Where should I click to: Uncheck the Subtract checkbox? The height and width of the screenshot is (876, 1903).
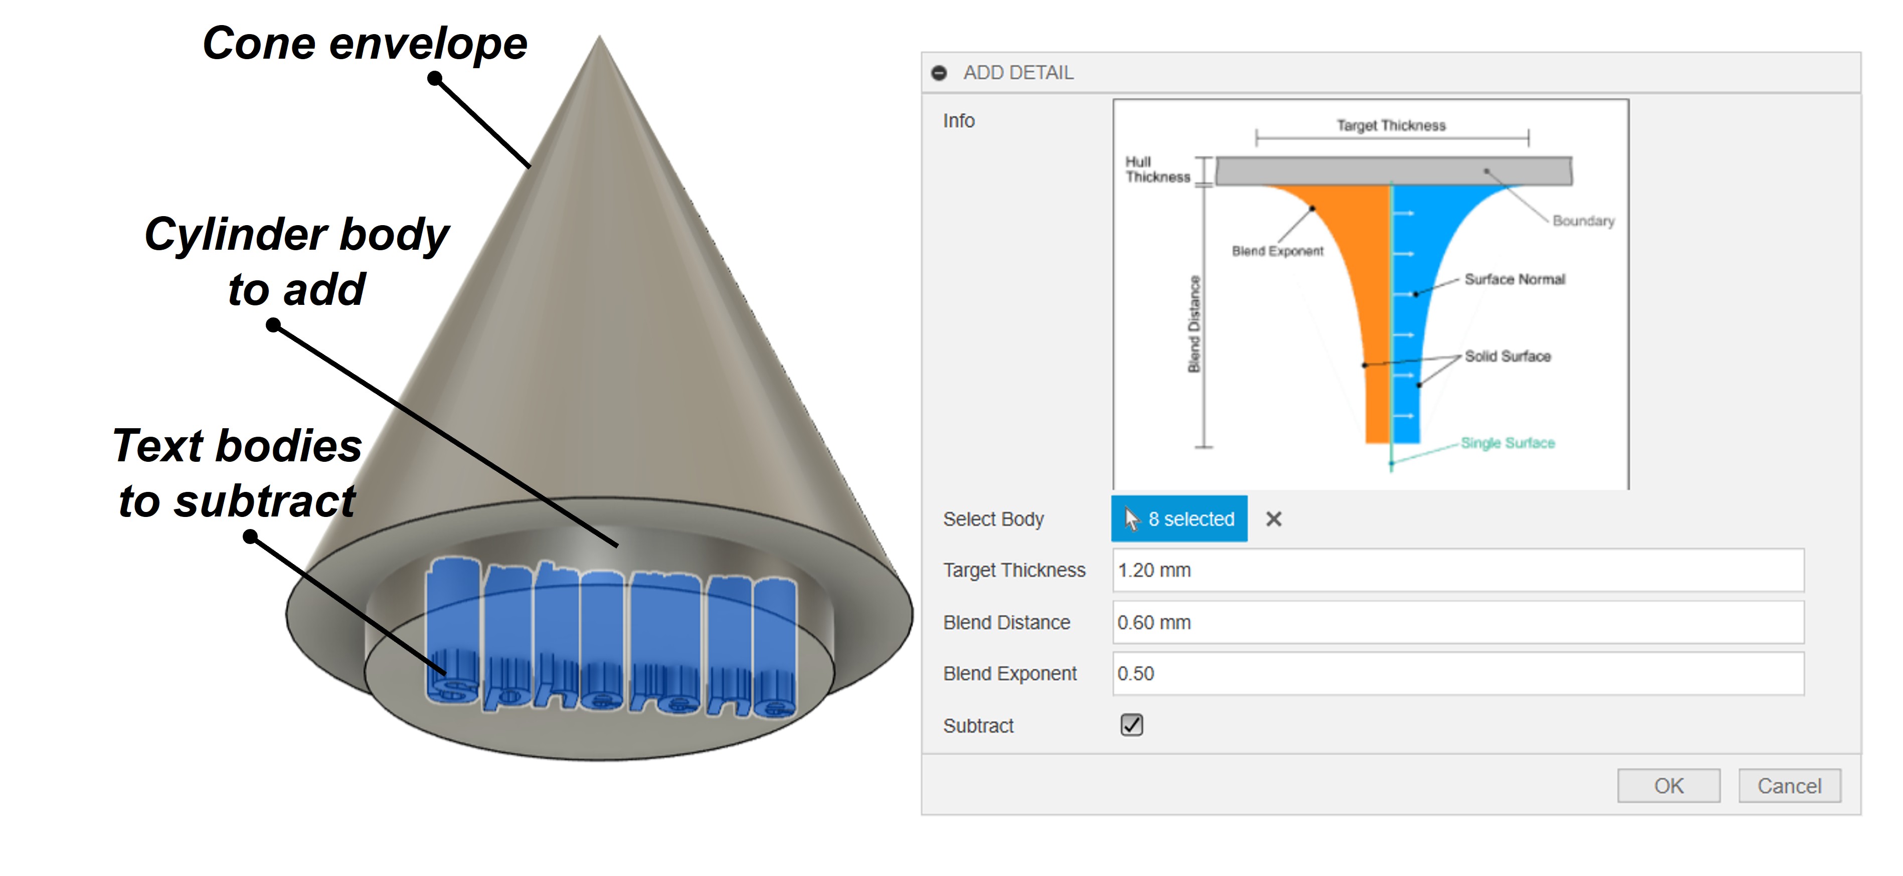pos(1131,726)
